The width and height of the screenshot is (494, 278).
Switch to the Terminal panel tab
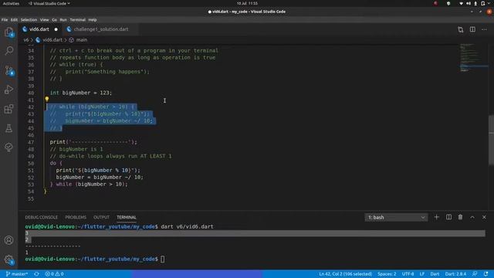[x=127, y=217]
